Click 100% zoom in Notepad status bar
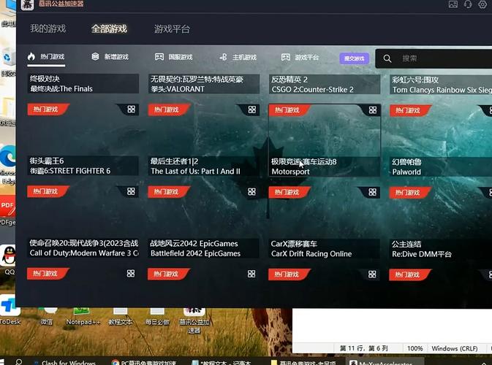 (415, 348)
